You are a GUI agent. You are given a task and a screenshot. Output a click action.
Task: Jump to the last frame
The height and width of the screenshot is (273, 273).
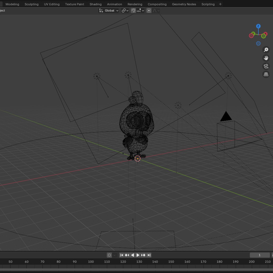pyautogui.click(x=149, y=255)
